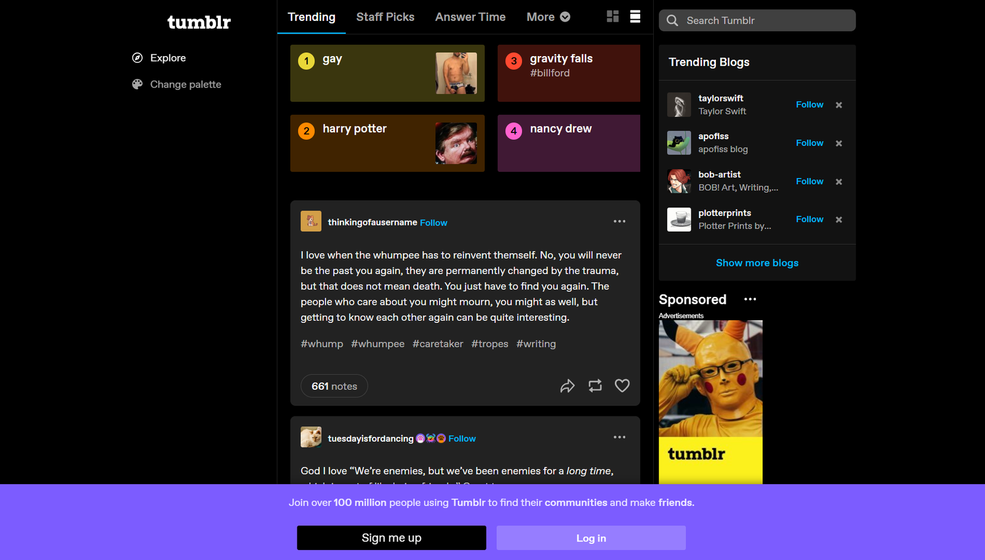Follow thinkingofausername
This screenshot has height=560, width=985.
pos(433,223)
